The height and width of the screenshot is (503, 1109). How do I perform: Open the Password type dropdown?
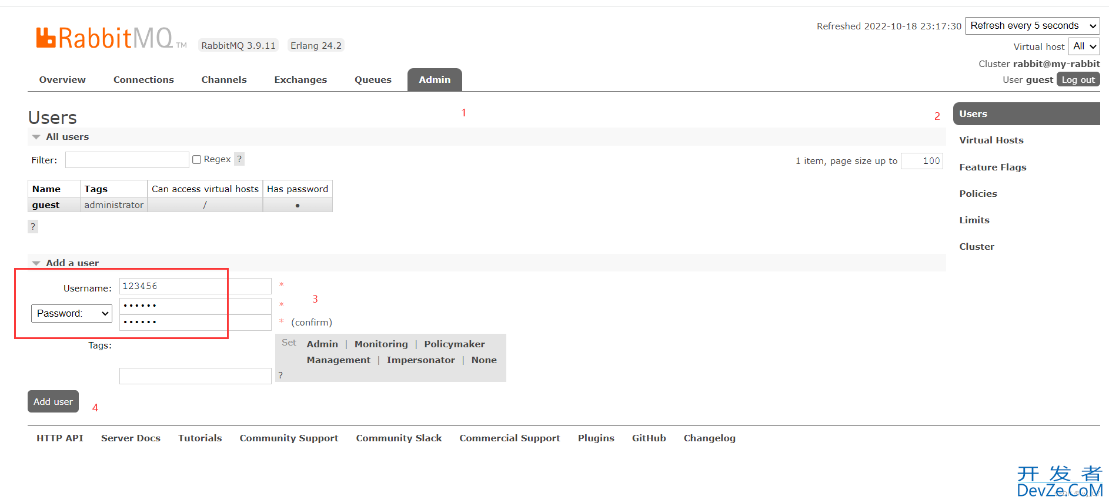[72, 313]
